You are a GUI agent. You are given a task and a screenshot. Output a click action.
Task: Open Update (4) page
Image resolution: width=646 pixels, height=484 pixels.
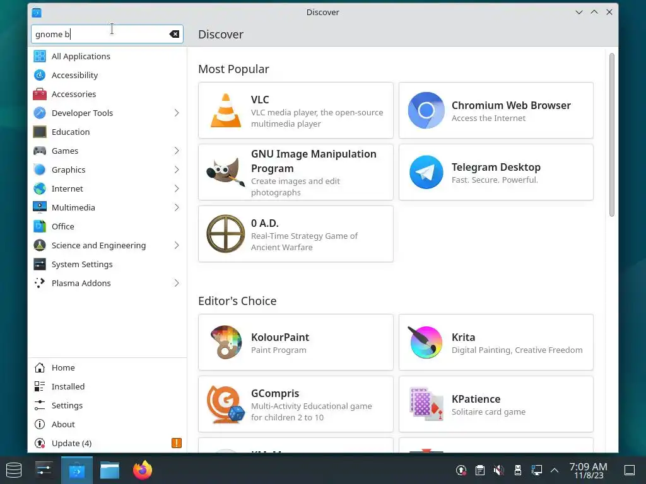click(x=107, y=444)
